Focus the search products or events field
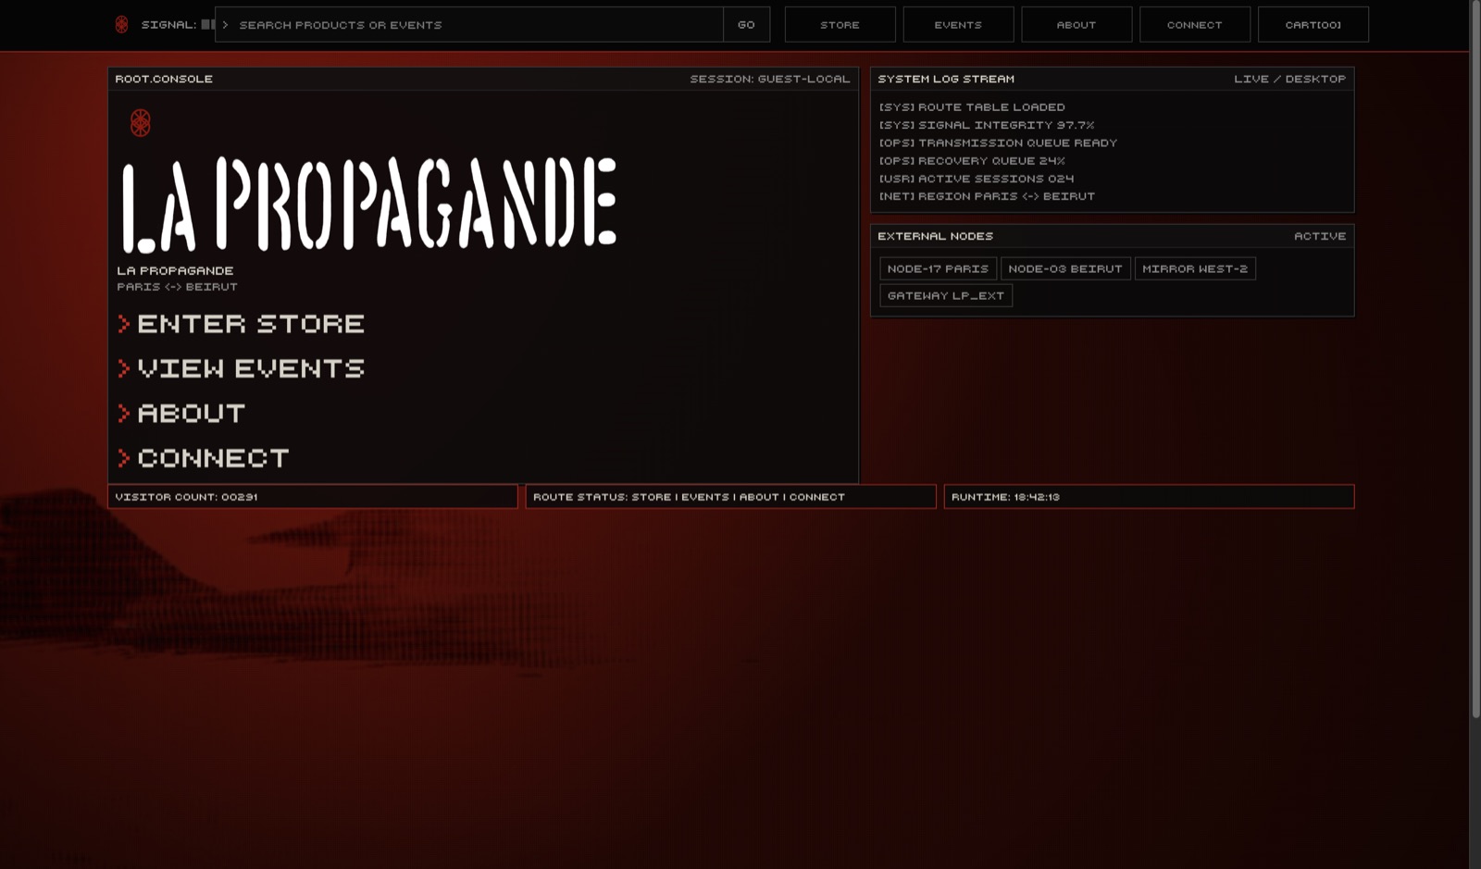The width and height of the screenshot is (1481, 869). click(468, 25)
